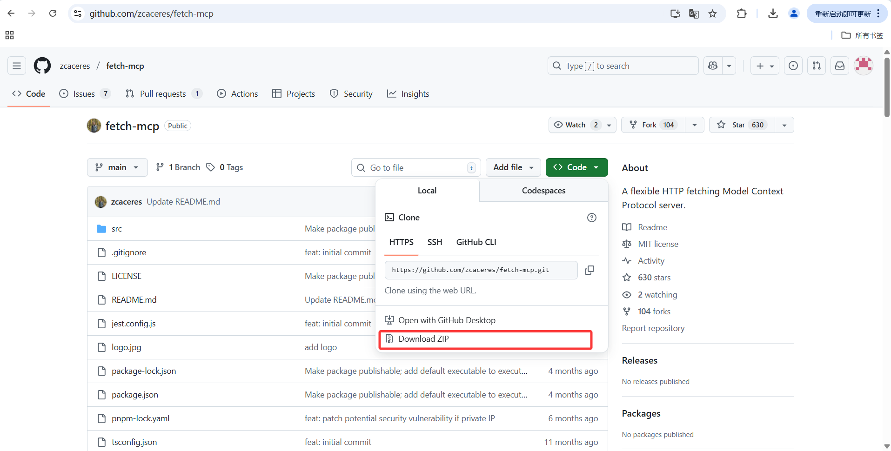This screenshot has width=891, height=451.
Task: Open the Activity link in About
Action: pyautogui.click(x=651, y=261)
